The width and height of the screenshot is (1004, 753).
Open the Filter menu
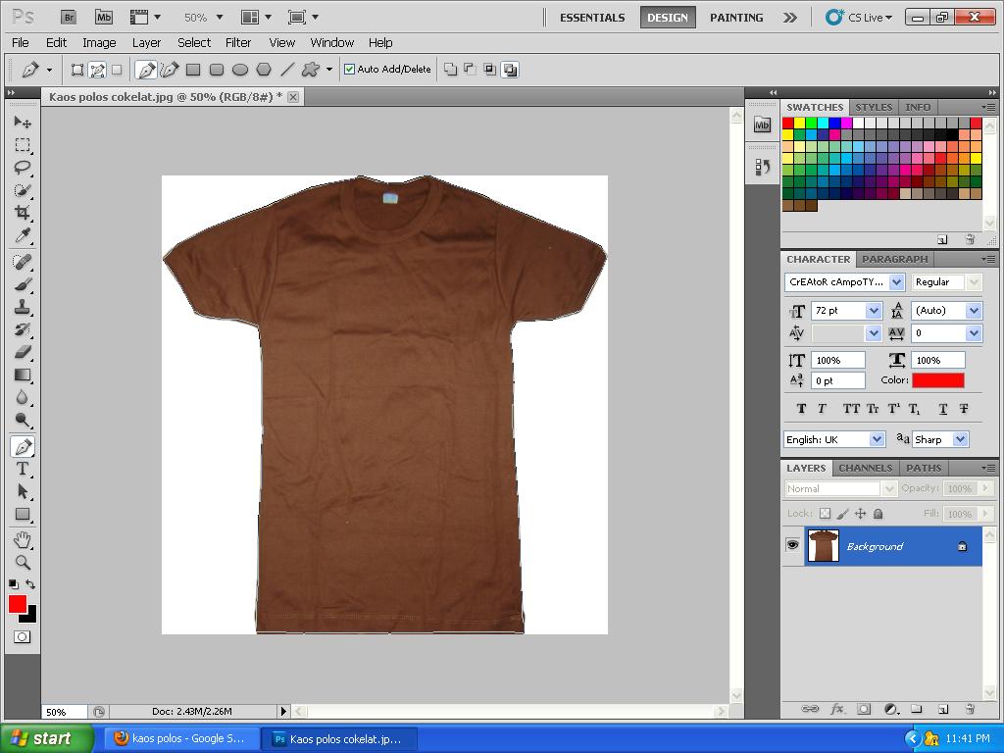point(238,42)
